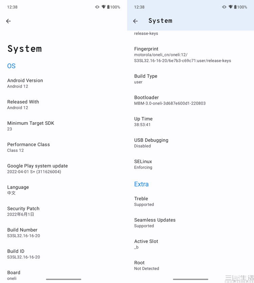The height and width of the screenshot is (283, 254).
Task: Tap vibrate icon in left status bar
Action: 97,7
